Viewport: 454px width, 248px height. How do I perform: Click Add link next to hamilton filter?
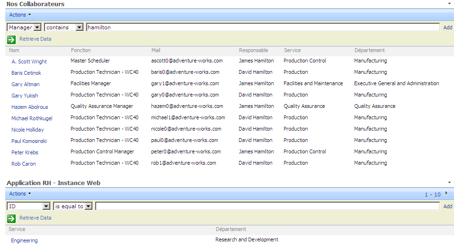[x=447, y=27]
